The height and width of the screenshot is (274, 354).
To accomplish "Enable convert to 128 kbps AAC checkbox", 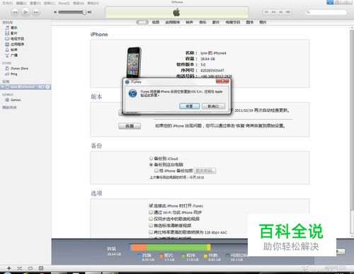I will [151, 232].
